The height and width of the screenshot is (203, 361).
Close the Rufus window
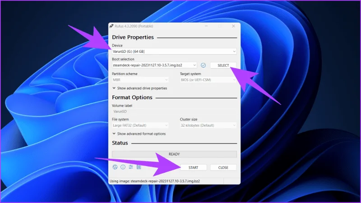(233, 26)
